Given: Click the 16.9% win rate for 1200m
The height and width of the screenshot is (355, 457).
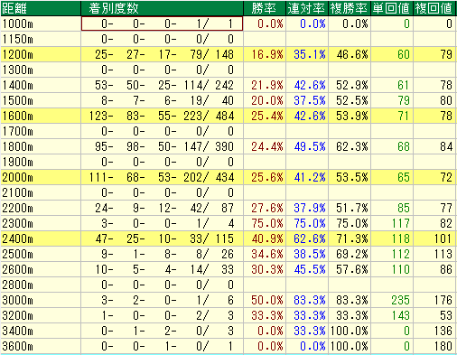Looking at the screenshot, I should click(x=267, y=54).
